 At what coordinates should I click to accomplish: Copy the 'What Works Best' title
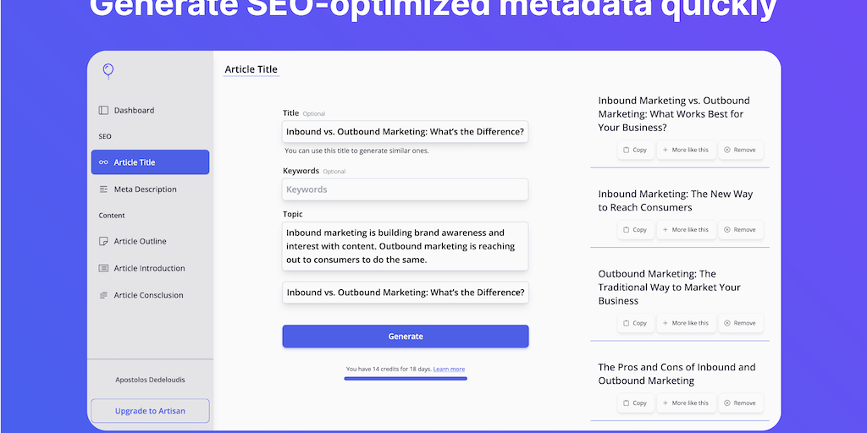pos(635,150)
